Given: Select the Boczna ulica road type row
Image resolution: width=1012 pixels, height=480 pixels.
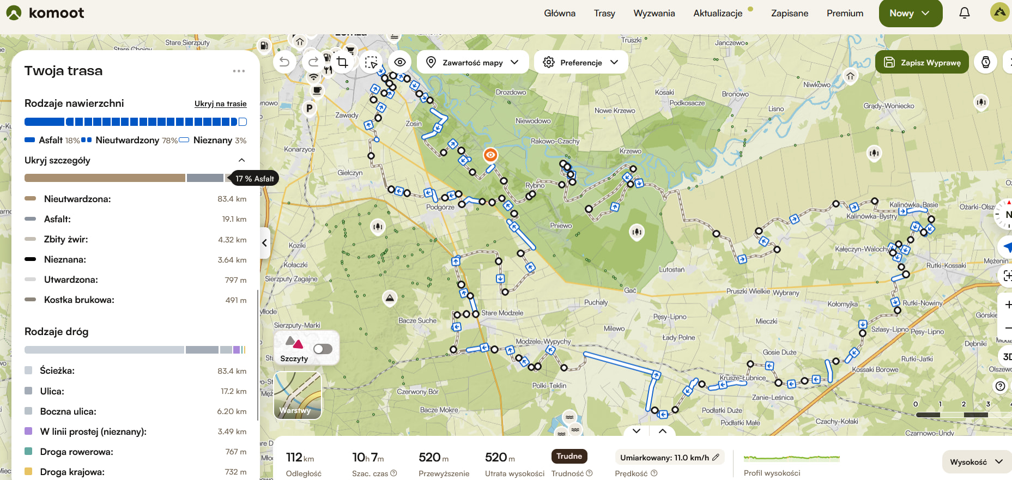Looking at the screenshot, I should [135, 411].
